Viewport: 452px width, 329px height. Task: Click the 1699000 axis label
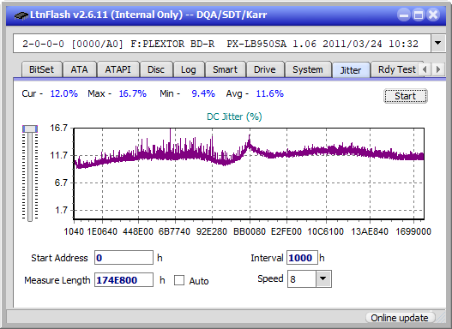tap(413, 231)
